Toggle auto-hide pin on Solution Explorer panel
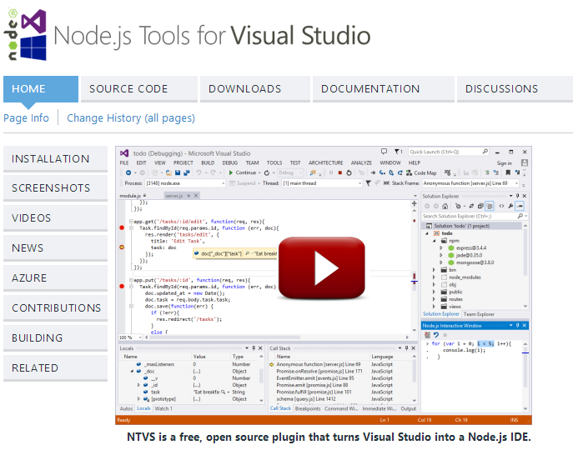 [517, 196]
